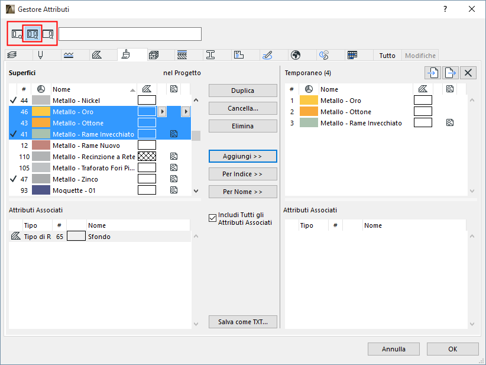The height and width of the screenshot is (365, 486).
Task: Switch to the Tutto tab
Action: (387, 56)
